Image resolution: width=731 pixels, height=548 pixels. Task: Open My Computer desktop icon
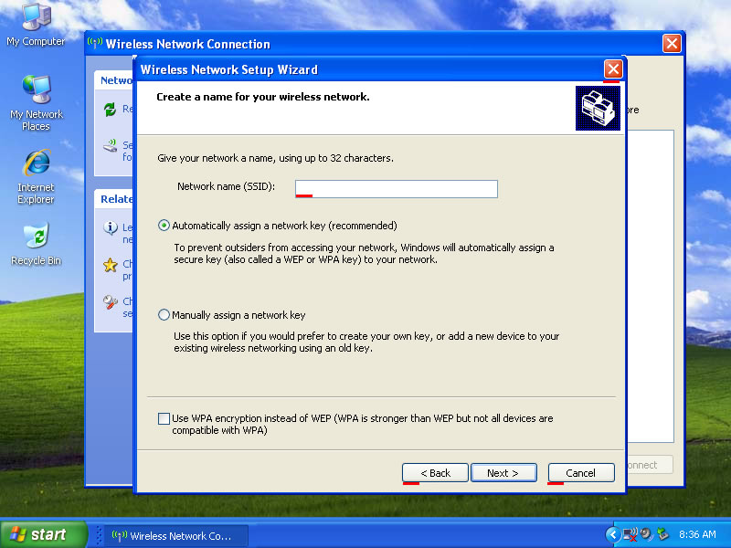37,25
